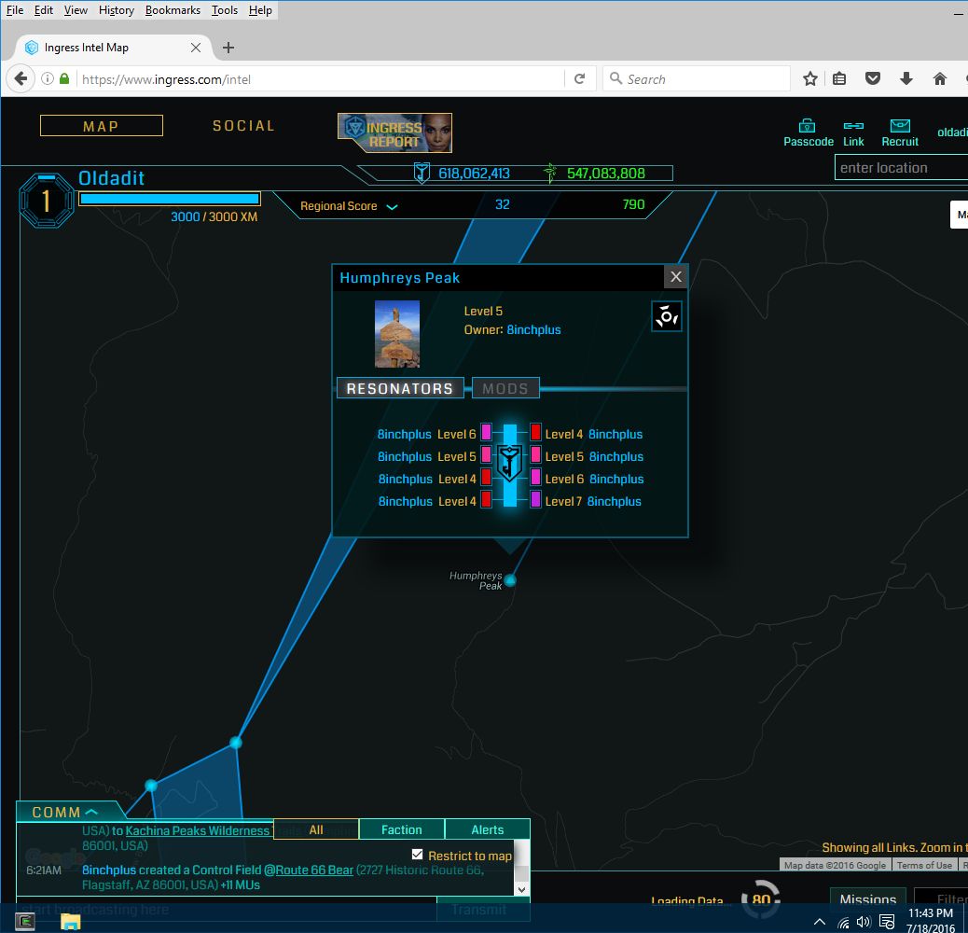Go to the Firefox home icon
Viewport: 968px width, 933px height.
939,79
